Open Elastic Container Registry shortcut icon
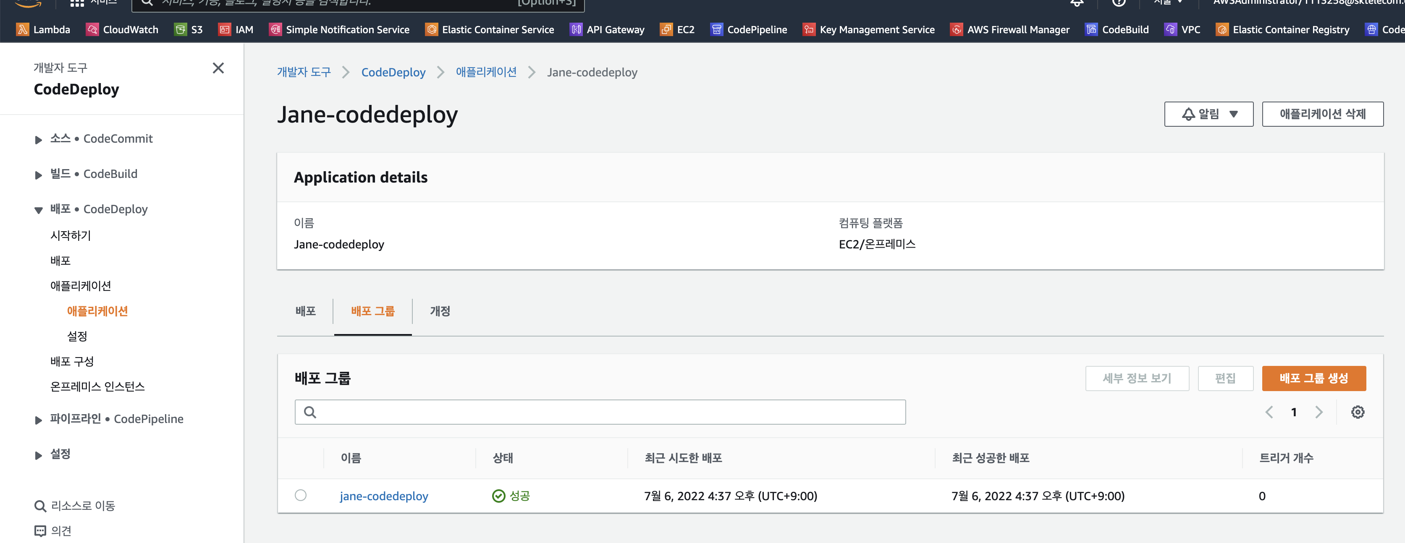Screen dimensions: 1405x543 [x=1222, y=29]
